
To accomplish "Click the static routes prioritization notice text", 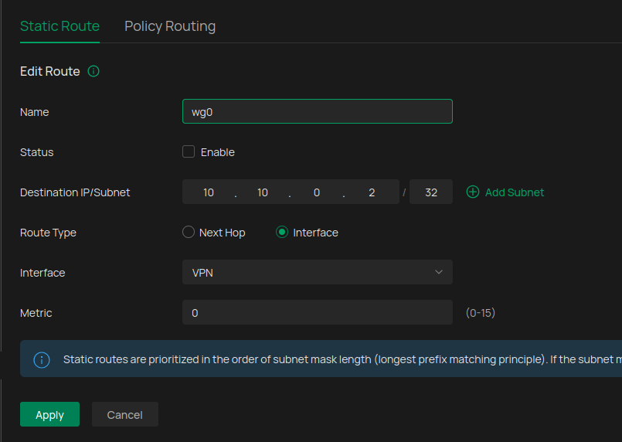I will tap(342, 359).
